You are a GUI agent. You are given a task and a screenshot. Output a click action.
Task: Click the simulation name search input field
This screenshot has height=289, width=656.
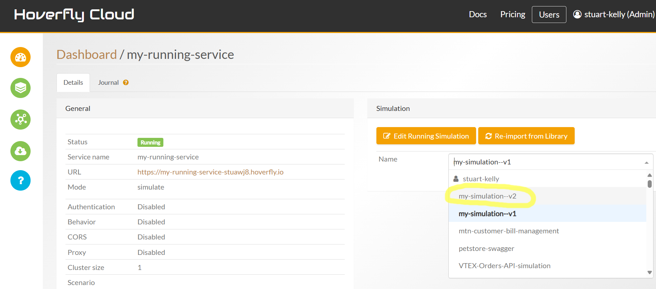545,162
